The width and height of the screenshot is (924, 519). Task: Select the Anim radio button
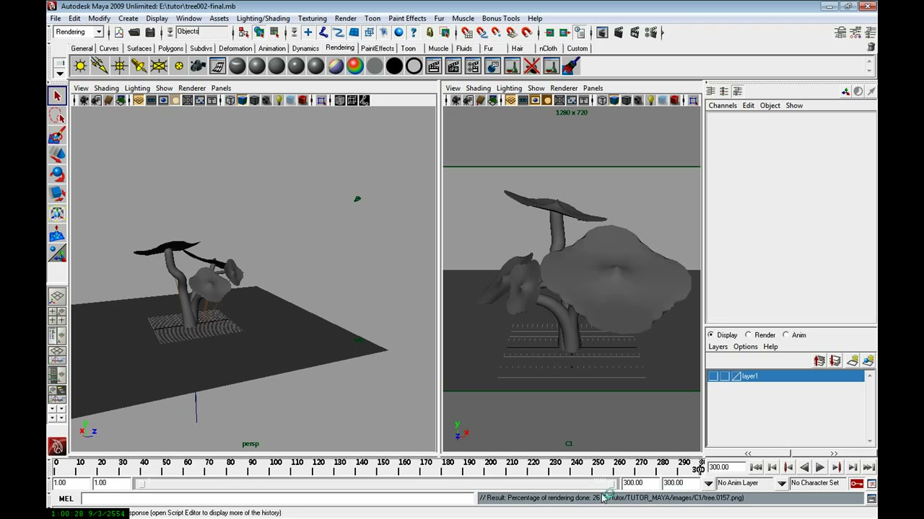pos(786,334)
